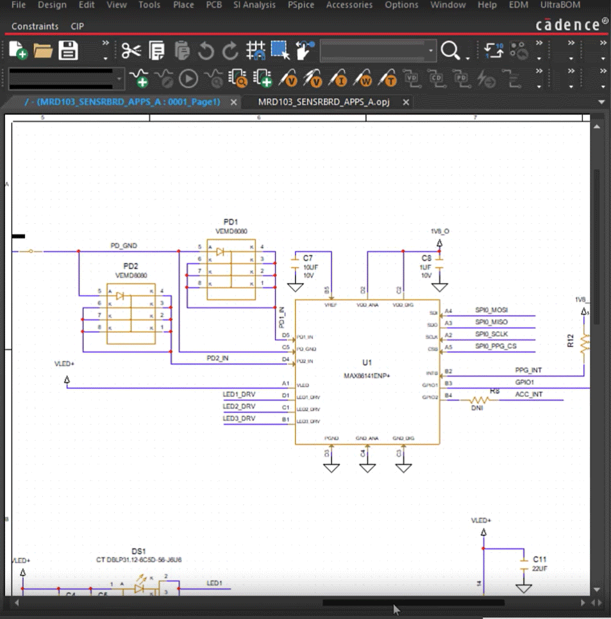
Task: Select the DS1 LED reference label
Action: click(139, 551)
